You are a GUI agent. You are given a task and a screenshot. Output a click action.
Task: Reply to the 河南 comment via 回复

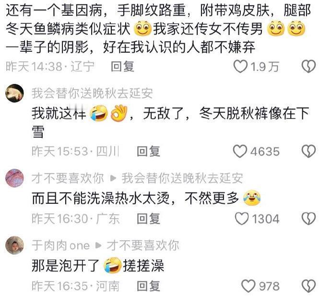coord(148,286)
